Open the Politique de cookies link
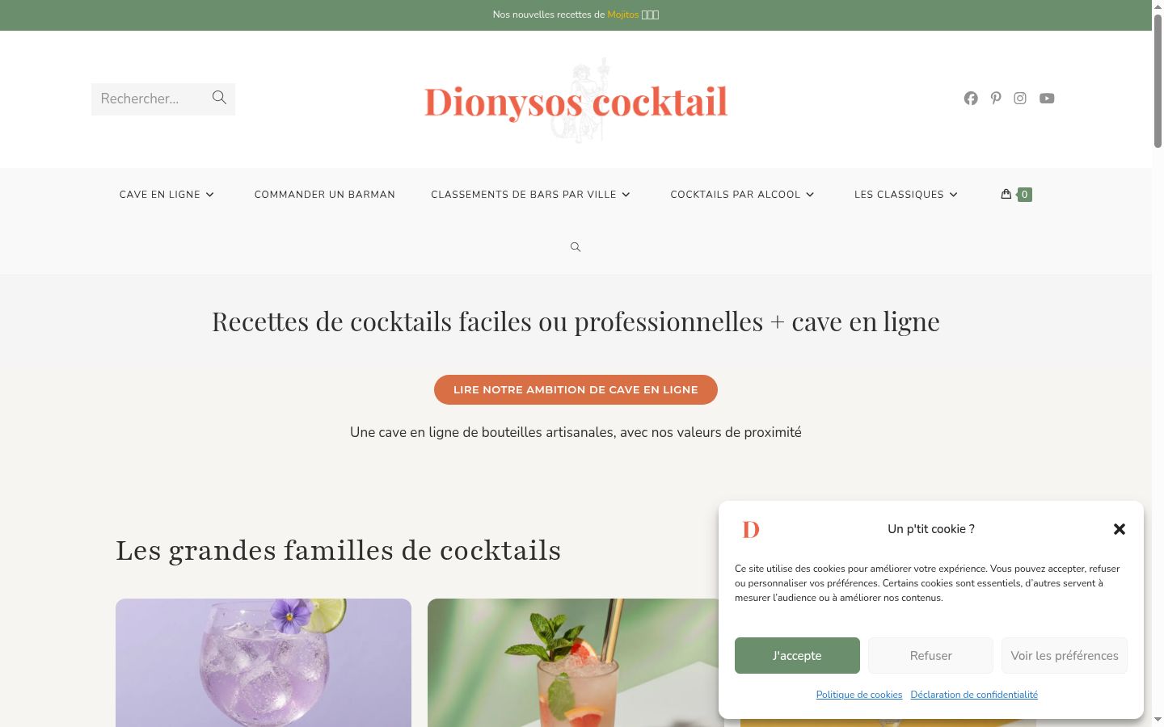 pos(859,695)
